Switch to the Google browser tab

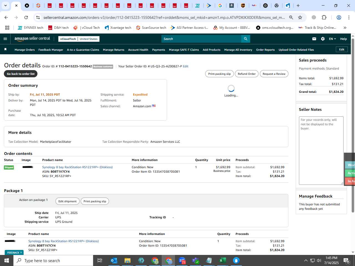click(220, 6)
